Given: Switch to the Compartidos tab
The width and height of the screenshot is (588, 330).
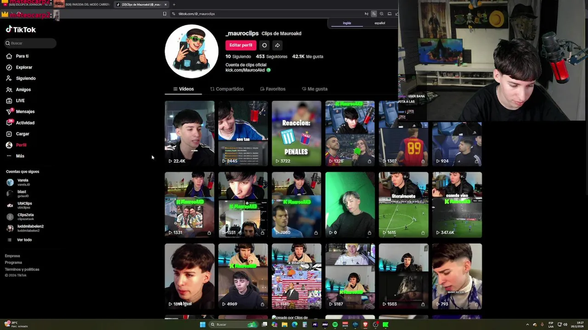Looking at the screenshot, I should point(227,89).
